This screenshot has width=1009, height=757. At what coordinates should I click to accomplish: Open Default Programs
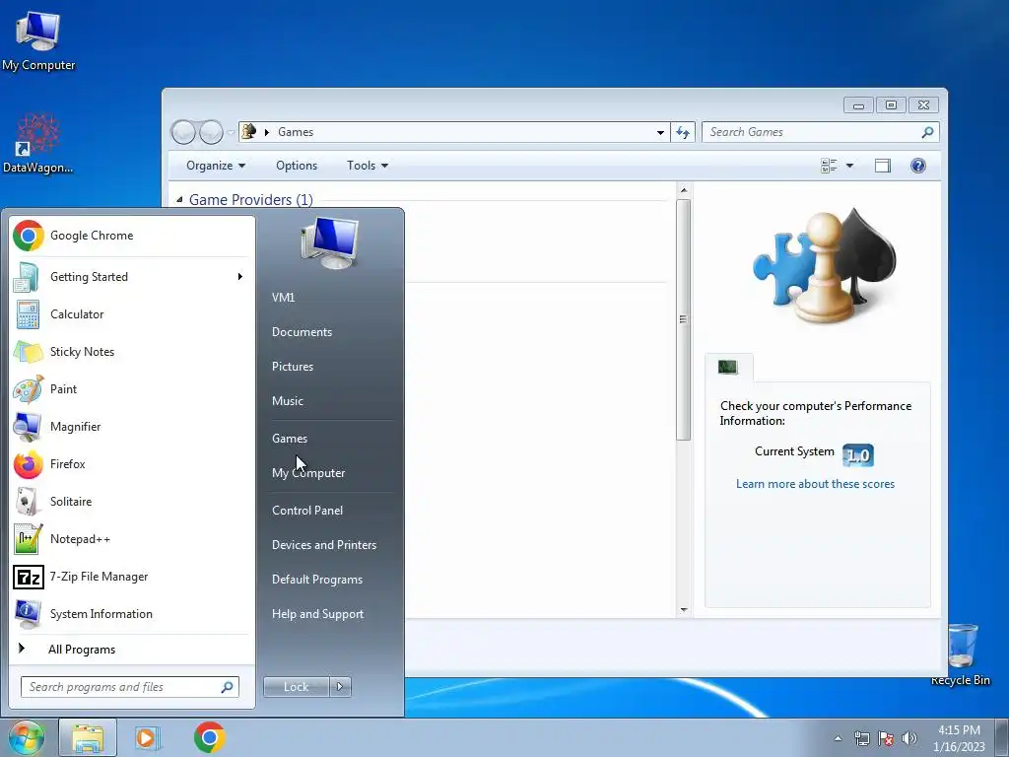[317, 580]
